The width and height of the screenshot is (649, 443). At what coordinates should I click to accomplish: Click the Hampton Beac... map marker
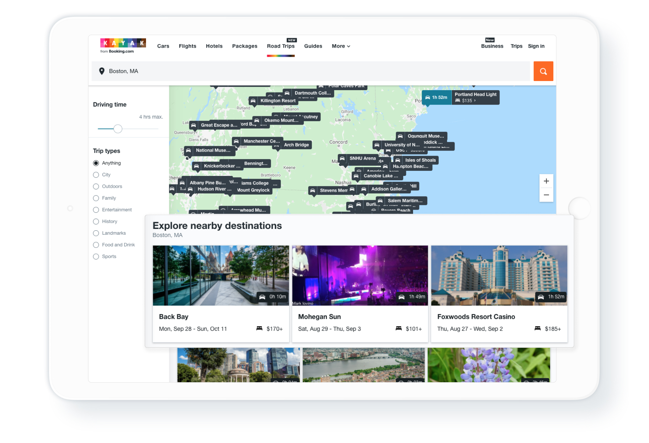click(406, 166)
